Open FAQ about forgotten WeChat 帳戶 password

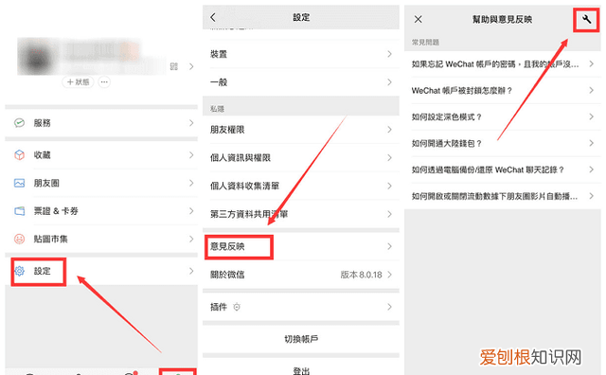(503, 64)
